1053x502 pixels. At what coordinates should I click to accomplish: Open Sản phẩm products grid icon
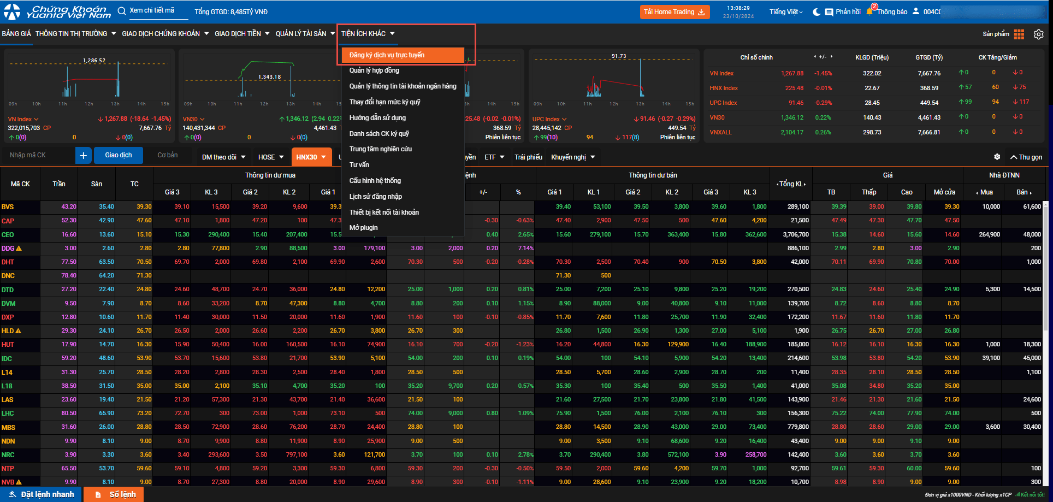click(x=1019, y=34)
